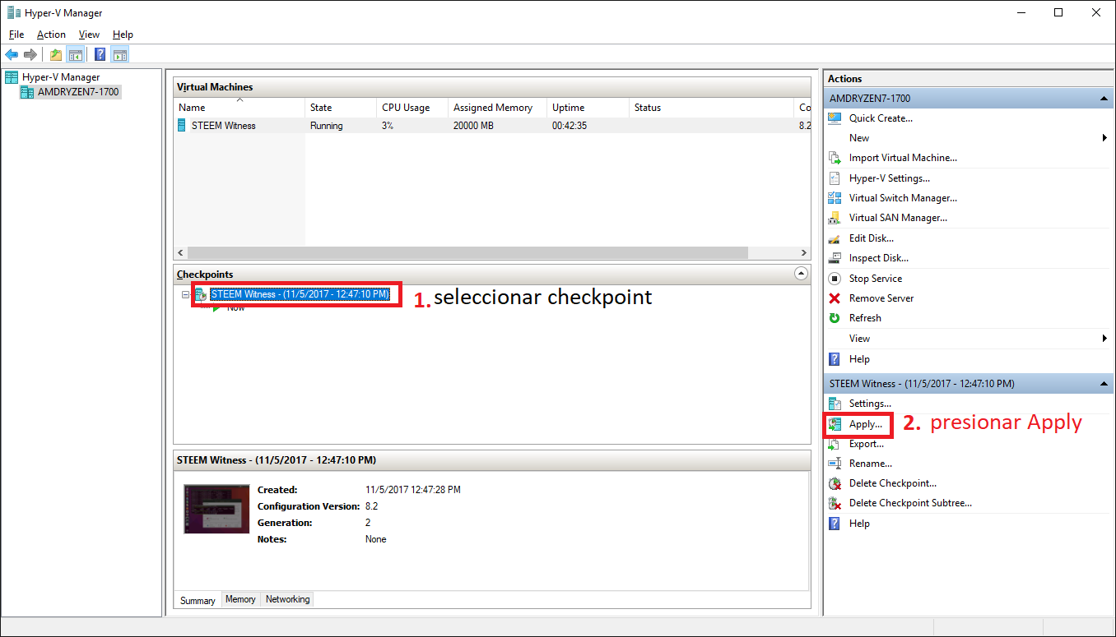Click the Edit Disk icon
1116x637 pixels.
[835, 238]
